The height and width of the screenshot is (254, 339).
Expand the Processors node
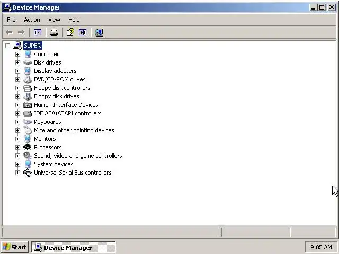click(17, 147)
